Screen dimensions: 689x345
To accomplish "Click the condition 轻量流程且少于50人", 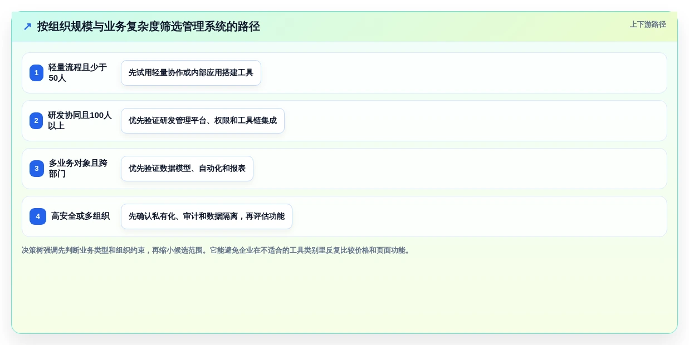I will coord(79,73).
